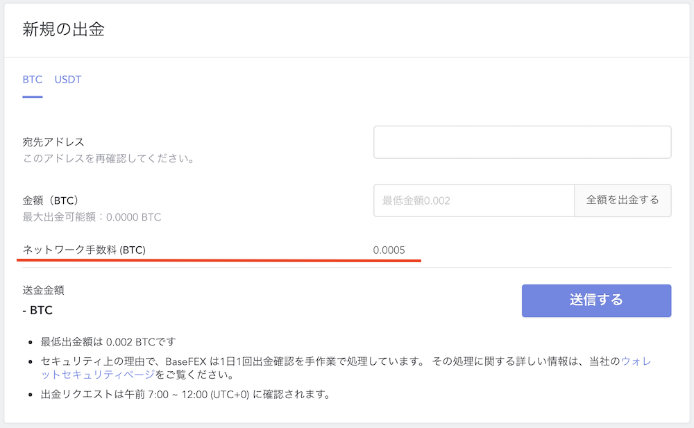Screen dimensions: 694x428
Task: Click the 0.0005 fee value
Action: tap(390, 250)
